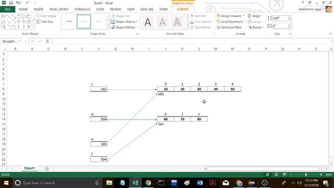Open the Shape Fill dropdown
The image size is (334, 188).
(122, 16)
